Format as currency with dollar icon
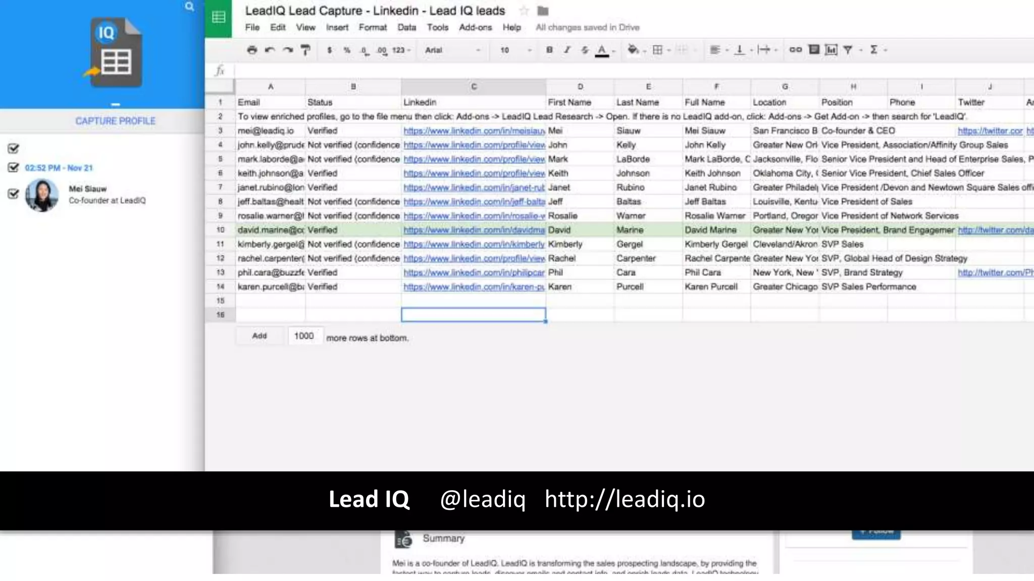This screenshot has width=1034, height=581. [330, 50]
